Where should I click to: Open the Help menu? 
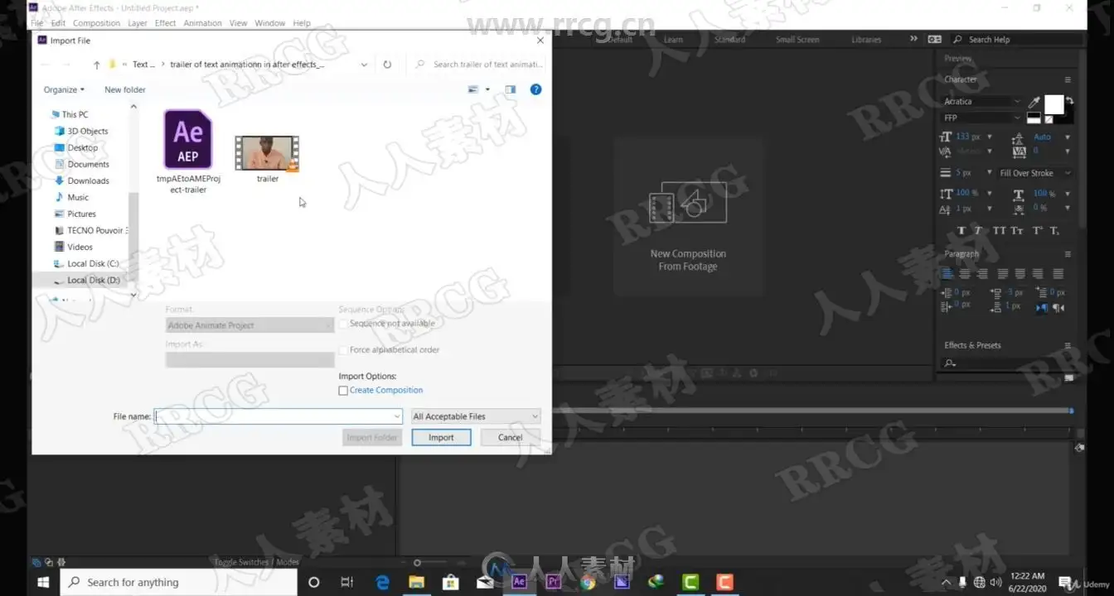coord(302,23)
